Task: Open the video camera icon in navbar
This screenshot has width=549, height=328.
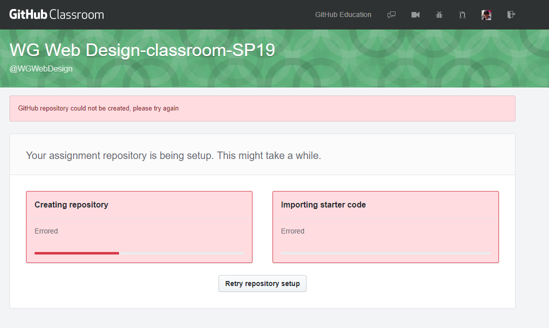Action: 415,14
